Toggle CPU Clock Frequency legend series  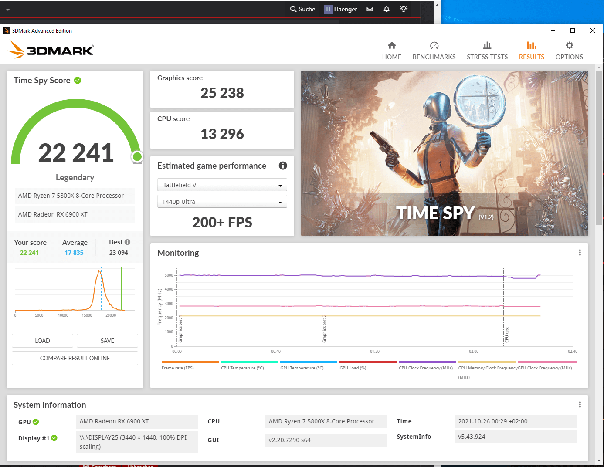pos(428,365)
